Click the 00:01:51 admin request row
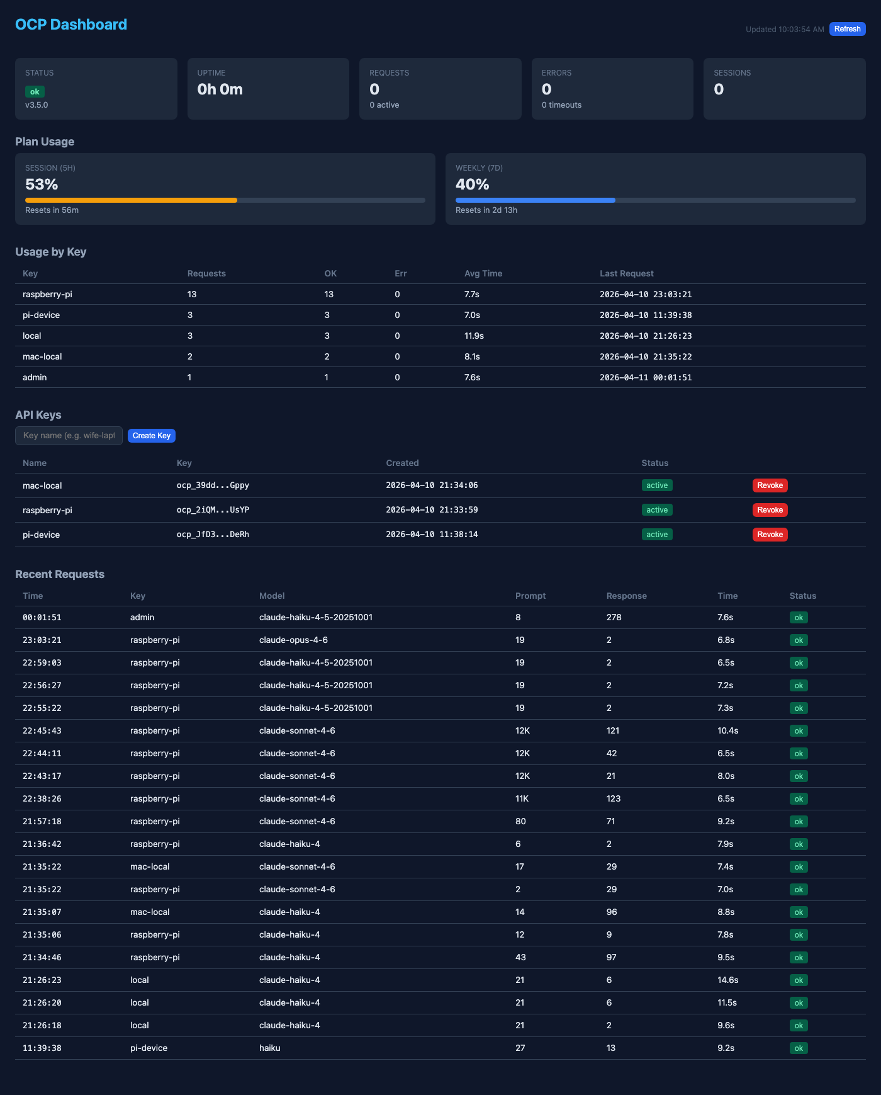Viewport: 881px width, 1095px height. point(441,618)
